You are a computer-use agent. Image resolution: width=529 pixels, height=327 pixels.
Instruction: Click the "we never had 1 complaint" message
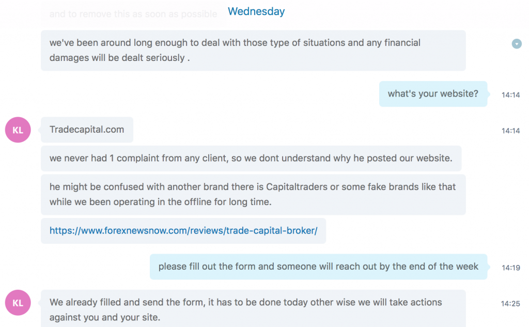[x=251, y=158]
